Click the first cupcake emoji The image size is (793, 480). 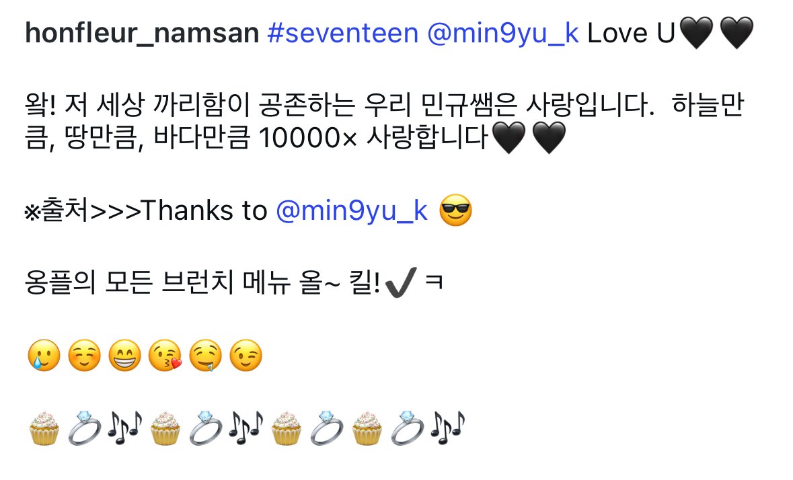[x=44, y=428]
